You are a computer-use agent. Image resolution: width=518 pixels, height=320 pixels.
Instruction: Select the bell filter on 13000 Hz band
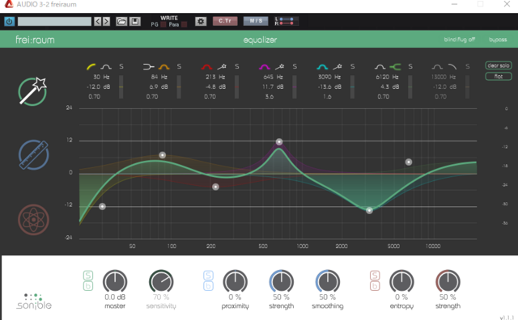437,67
